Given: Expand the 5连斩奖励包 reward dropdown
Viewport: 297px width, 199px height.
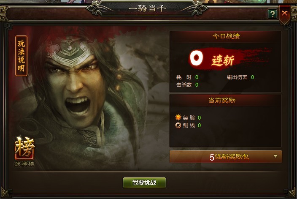Looking at the screenshot, I should [226, 157].
